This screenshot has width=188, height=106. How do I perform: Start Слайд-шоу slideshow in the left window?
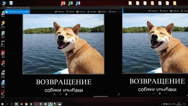[x=81, y=12]
